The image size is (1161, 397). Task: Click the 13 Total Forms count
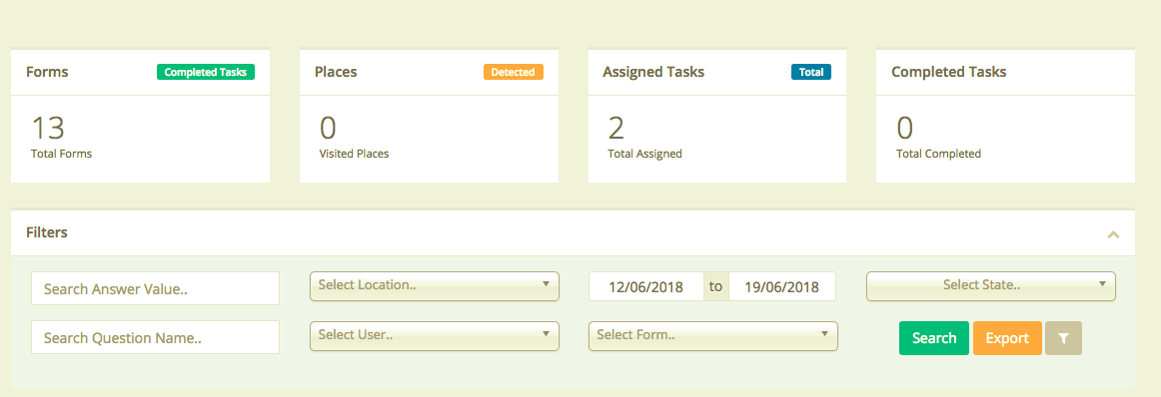(48, 129)
